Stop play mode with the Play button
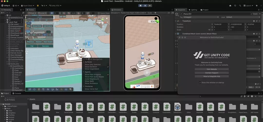Screen dimensions: 263x122 click(x=140, y=6)
